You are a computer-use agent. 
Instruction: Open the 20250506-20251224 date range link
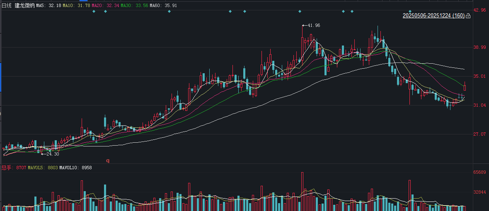pyautogui.click(x=433, y=16)
